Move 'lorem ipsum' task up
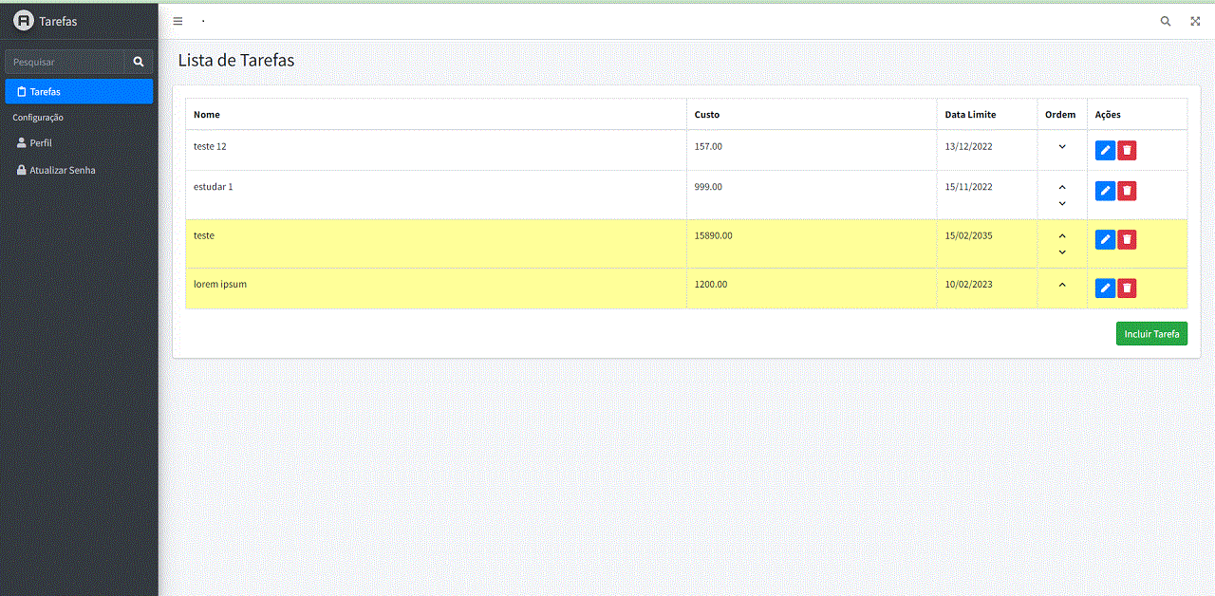The width and height of the screenshot is (1215, 596). tap(1062, 284)
